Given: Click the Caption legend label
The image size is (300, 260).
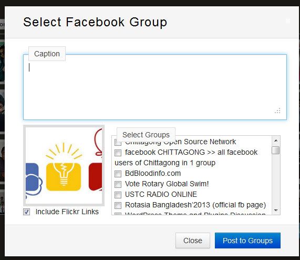Looking at the screenshot, I should coord(47,54).
